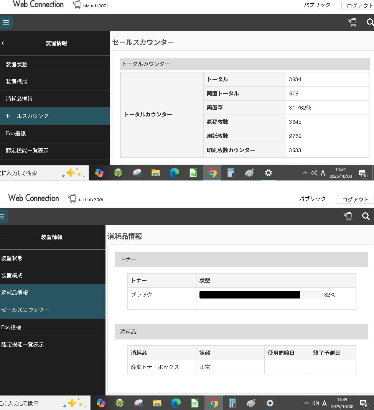374x410 pixels.
Task: Collapse the 装置情報 panel with the back chevron
Action: click(3, 43)
